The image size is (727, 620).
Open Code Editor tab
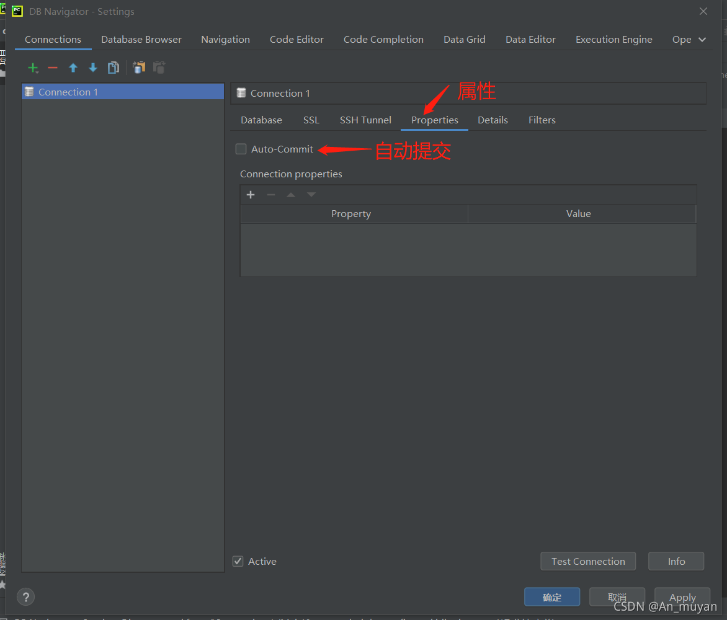[297, 40]
